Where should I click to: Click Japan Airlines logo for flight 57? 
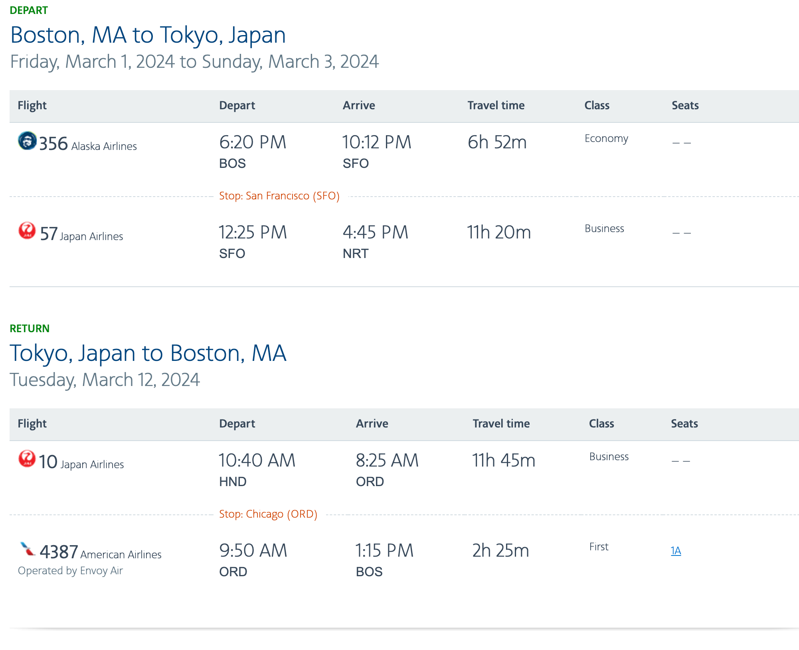27,230
